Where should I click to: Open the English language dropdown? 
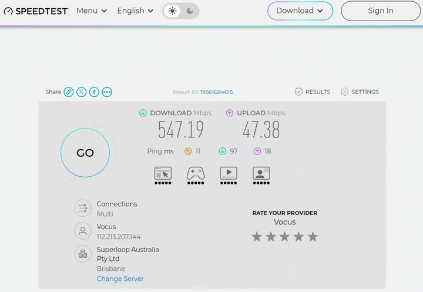click(135, 11)
